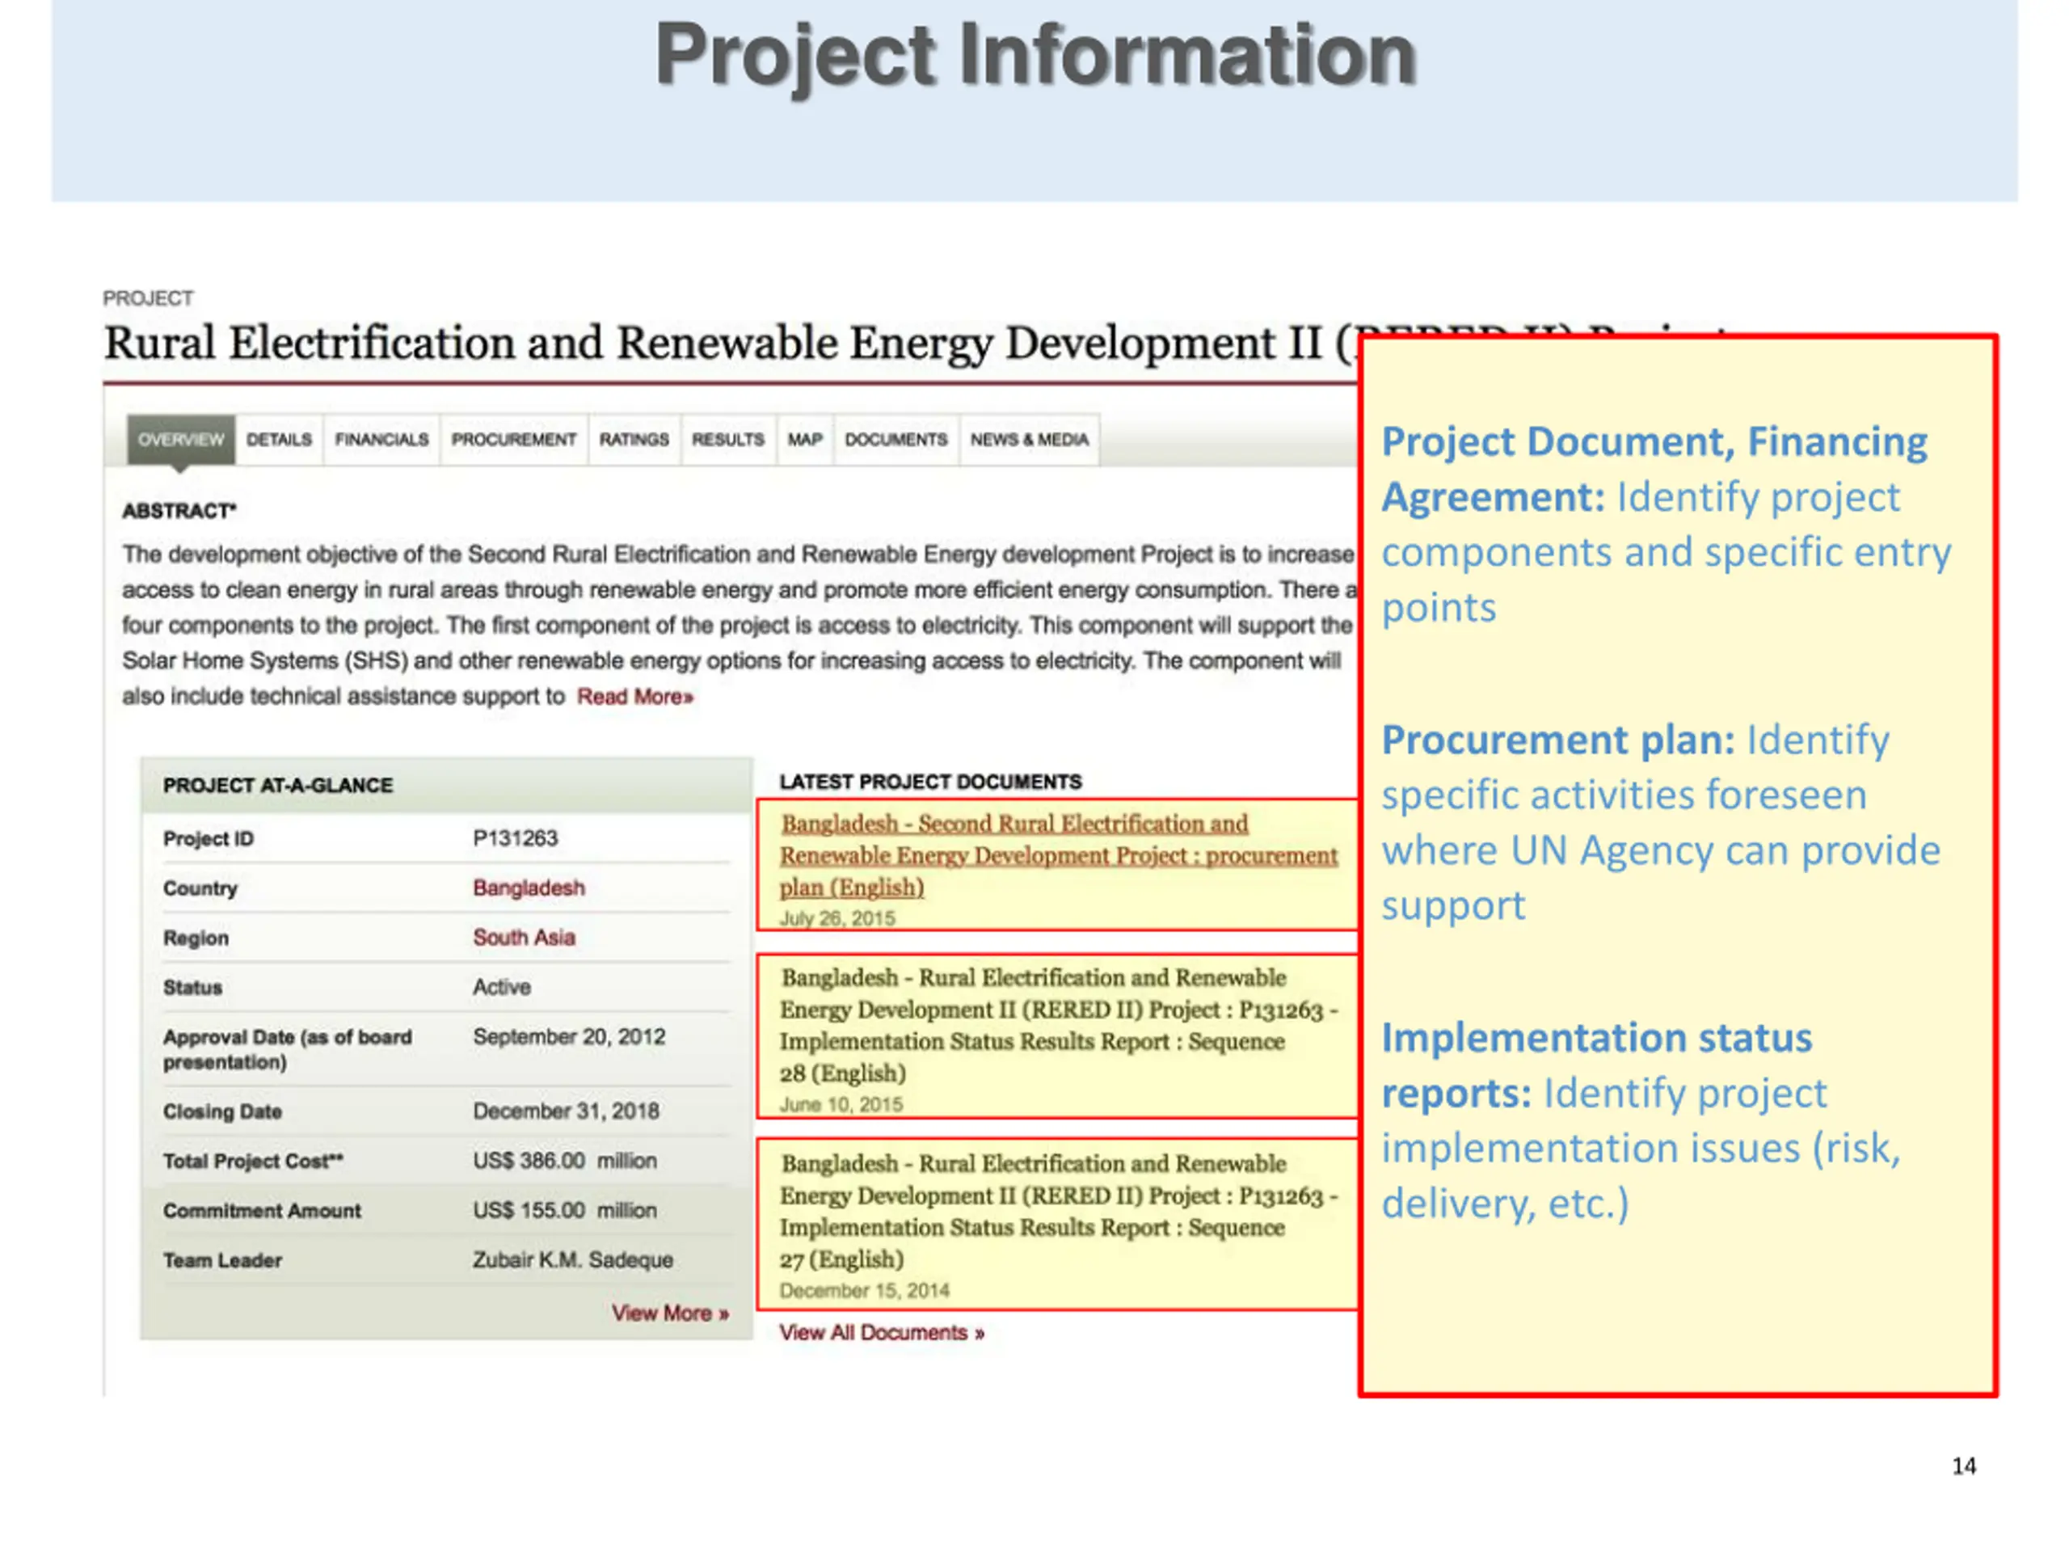Viewport: 2069px width, 1552px height.
Task: Click the View All Documents link
Action: click(x=882, y=1333)
